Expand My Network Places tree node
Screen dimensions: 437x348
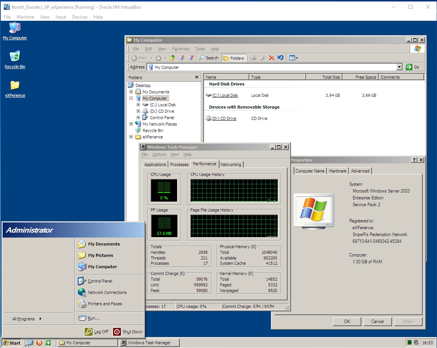click(131, 124)
